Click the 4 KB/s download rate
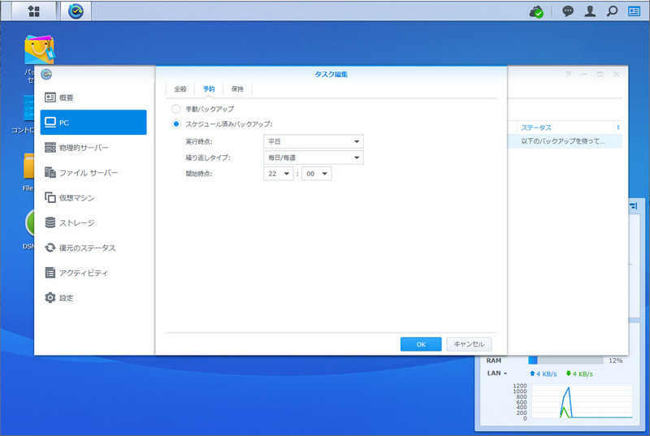 coord(579,374)
